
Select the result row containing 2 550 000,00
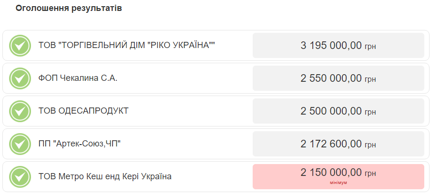tap(216, 78)
